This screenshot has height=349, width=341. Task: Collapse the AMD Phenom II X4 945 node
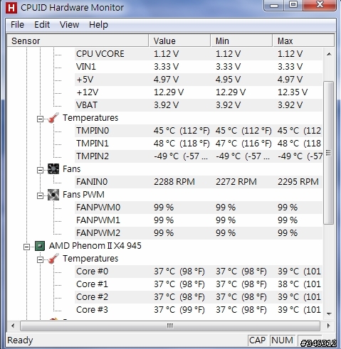click(26, 247)
